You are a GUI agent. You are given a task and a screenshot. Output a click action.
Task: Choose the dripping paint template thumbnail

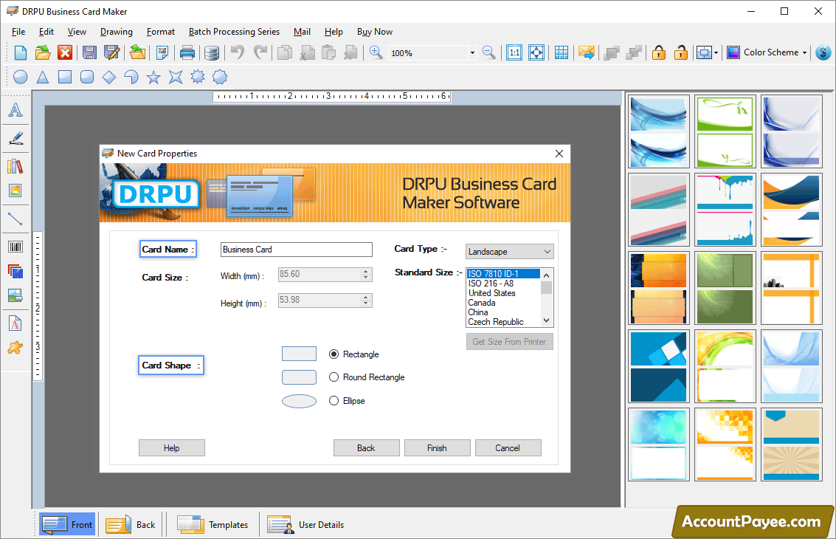pyautogui.click(x=725, y=210)
